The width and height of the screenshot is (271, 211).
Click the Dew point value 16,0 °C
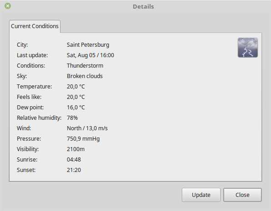pos(75,108)
